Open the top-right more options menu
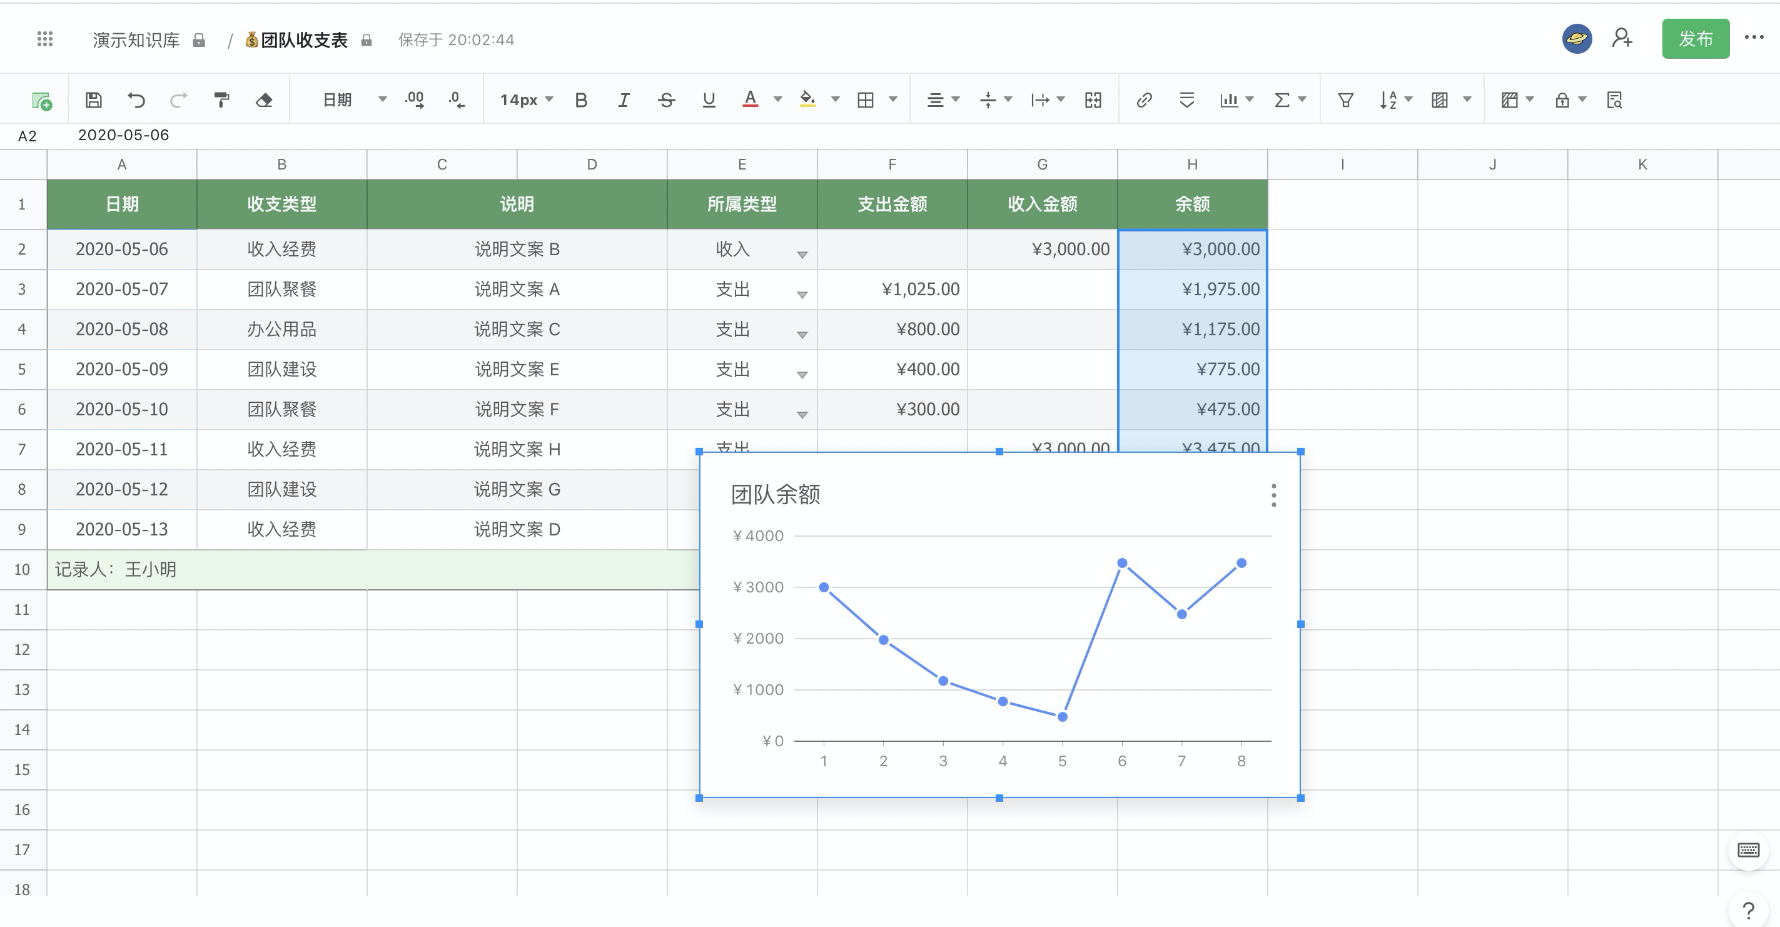Image resolution: width=1780 pixels, height=927 pixels. [1753, 38]
